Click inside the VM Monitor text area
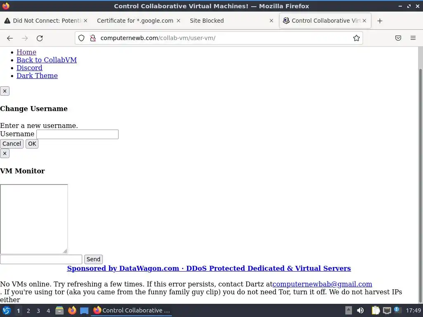 coord(34,219)
